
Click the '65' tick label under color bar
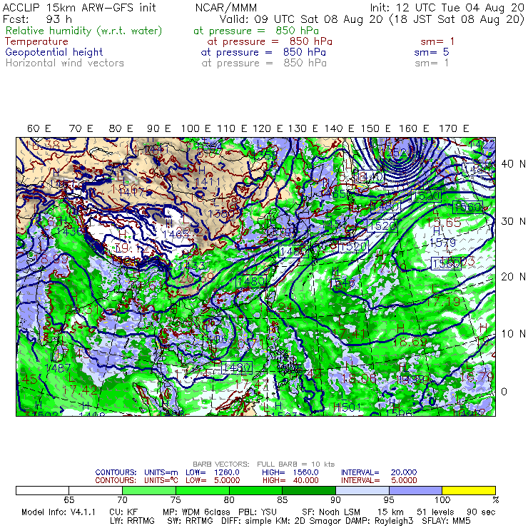(68, 499)
